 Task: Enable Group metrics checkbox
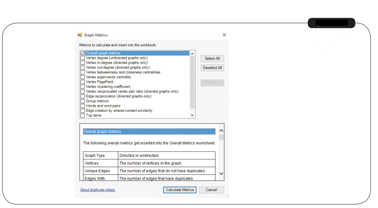[83, 101]
